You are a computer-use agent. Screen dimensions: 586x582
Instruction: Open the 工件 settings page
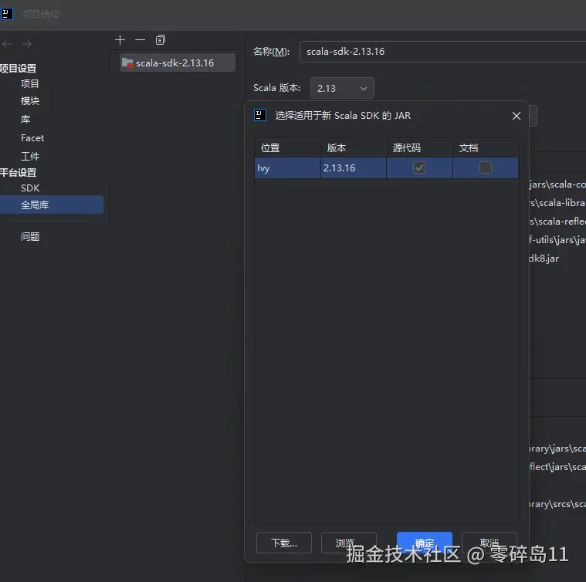pyautogui.click(x=30, y=156)
